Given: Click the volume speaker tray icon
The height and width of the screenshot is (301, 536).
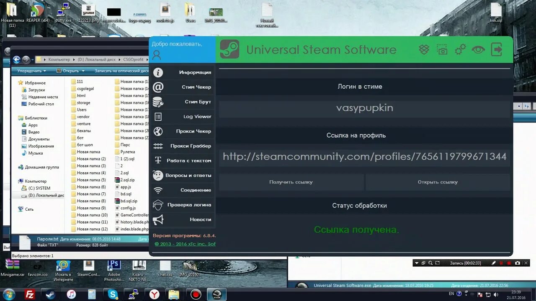Looking at the screenshot, I should (x=496, y=294).
